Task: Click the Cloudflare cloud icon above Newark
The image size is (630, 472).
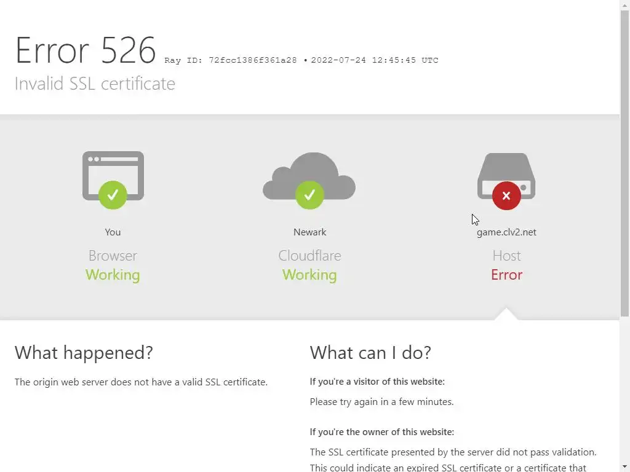Action: pos(309,181)
